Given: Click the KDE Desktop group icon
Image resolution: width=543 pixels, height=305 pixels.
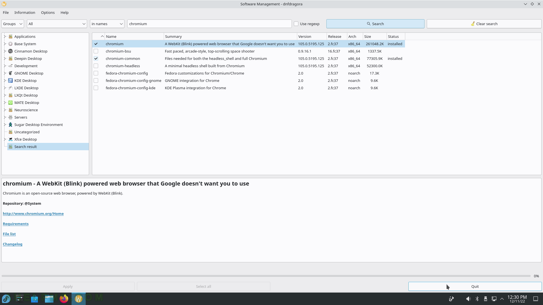Looking at the screenshot, I should (x=10, y=80).
